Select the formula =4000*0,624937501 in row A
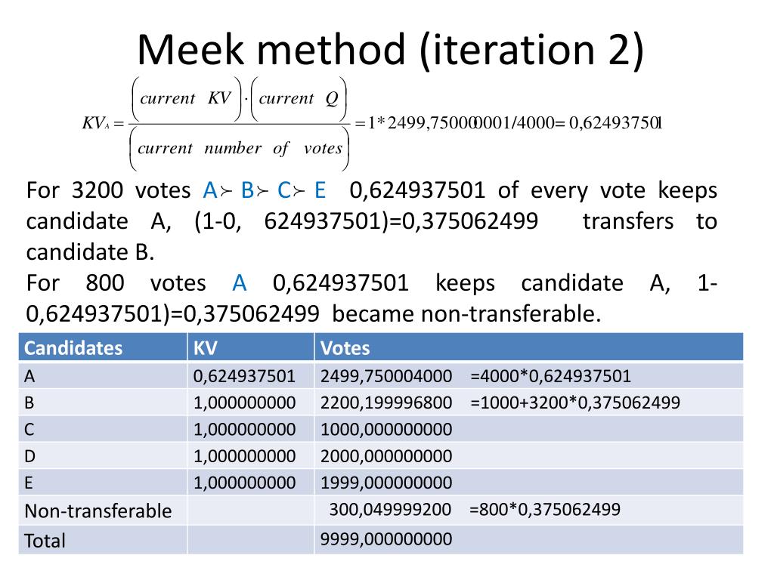The image size is (774, 580). [550, 376]
